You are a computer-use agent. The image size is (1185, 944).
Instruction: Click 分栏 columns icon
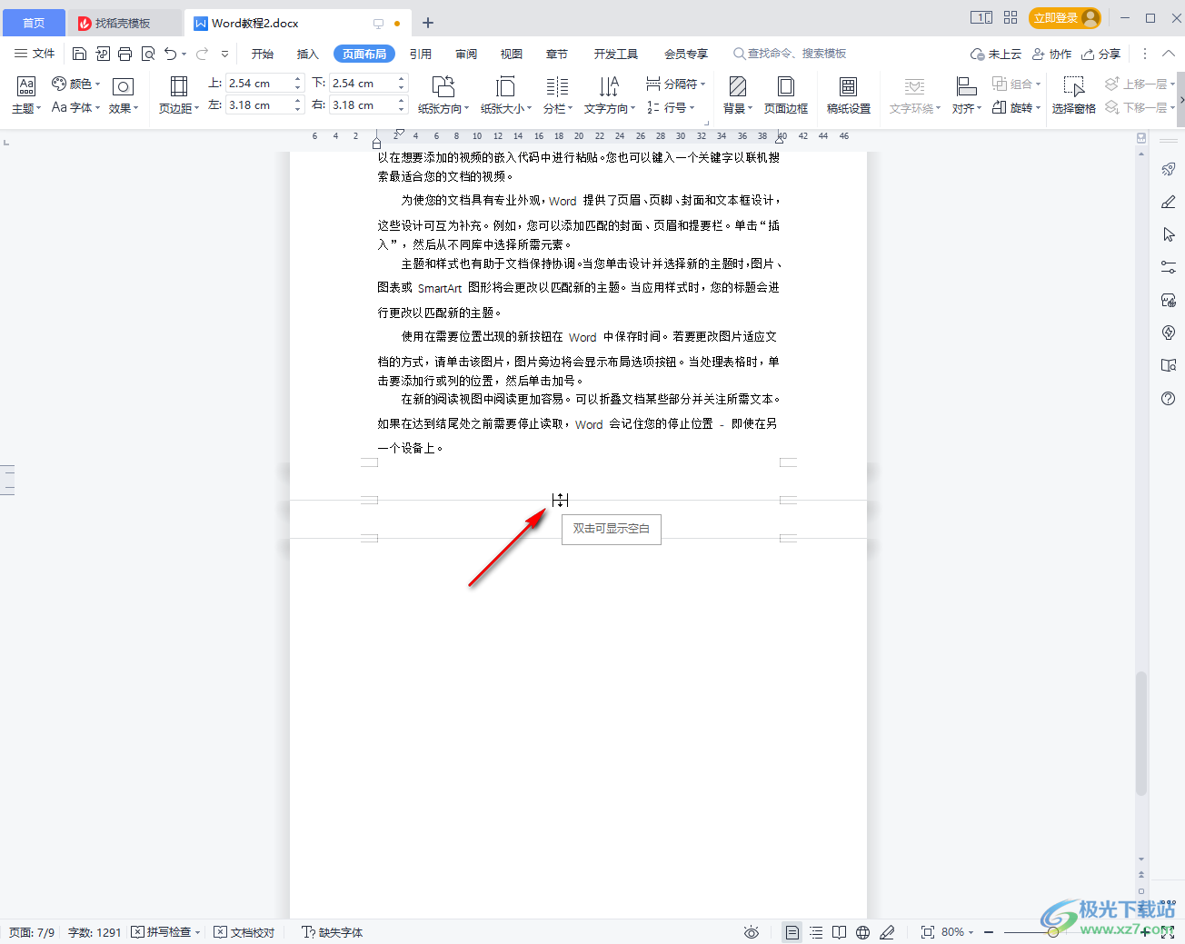pyautogui.click(x=557, y=95)
